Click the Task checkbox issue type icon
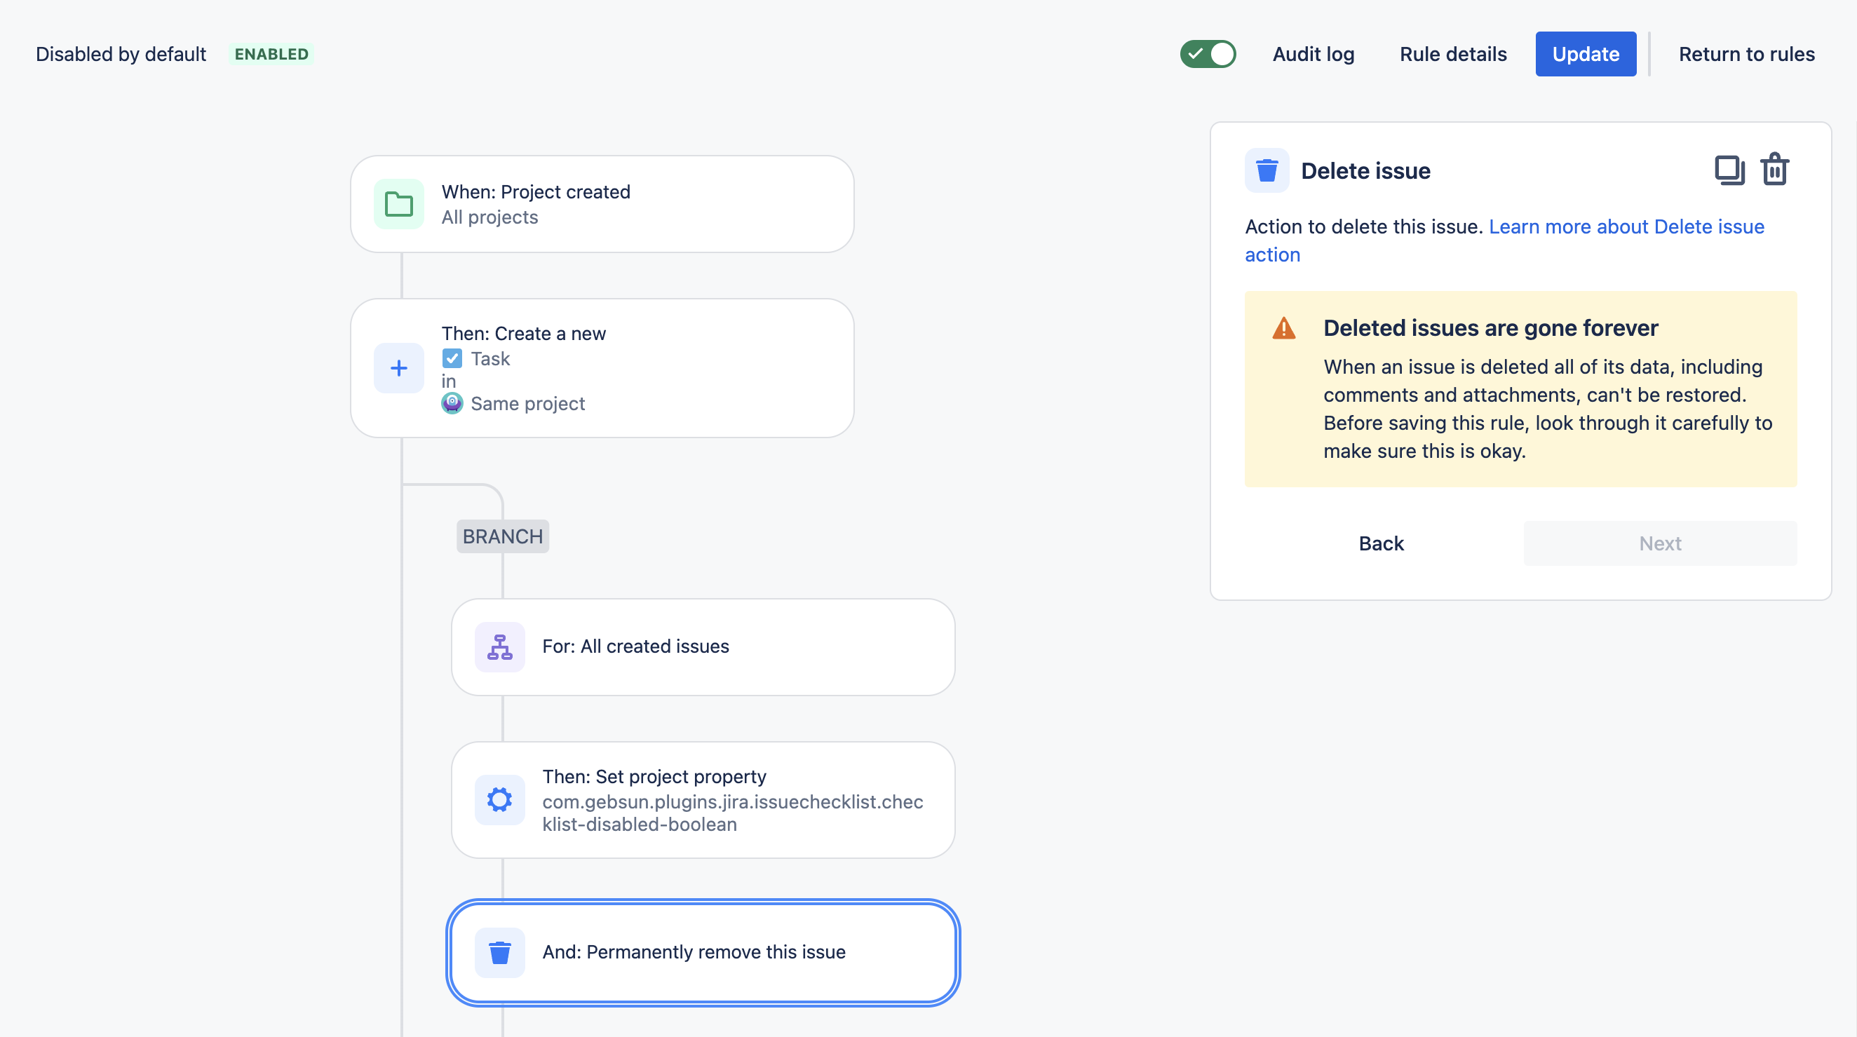Viewport: 1857px width, 1037px height. (x=452, y=358)
